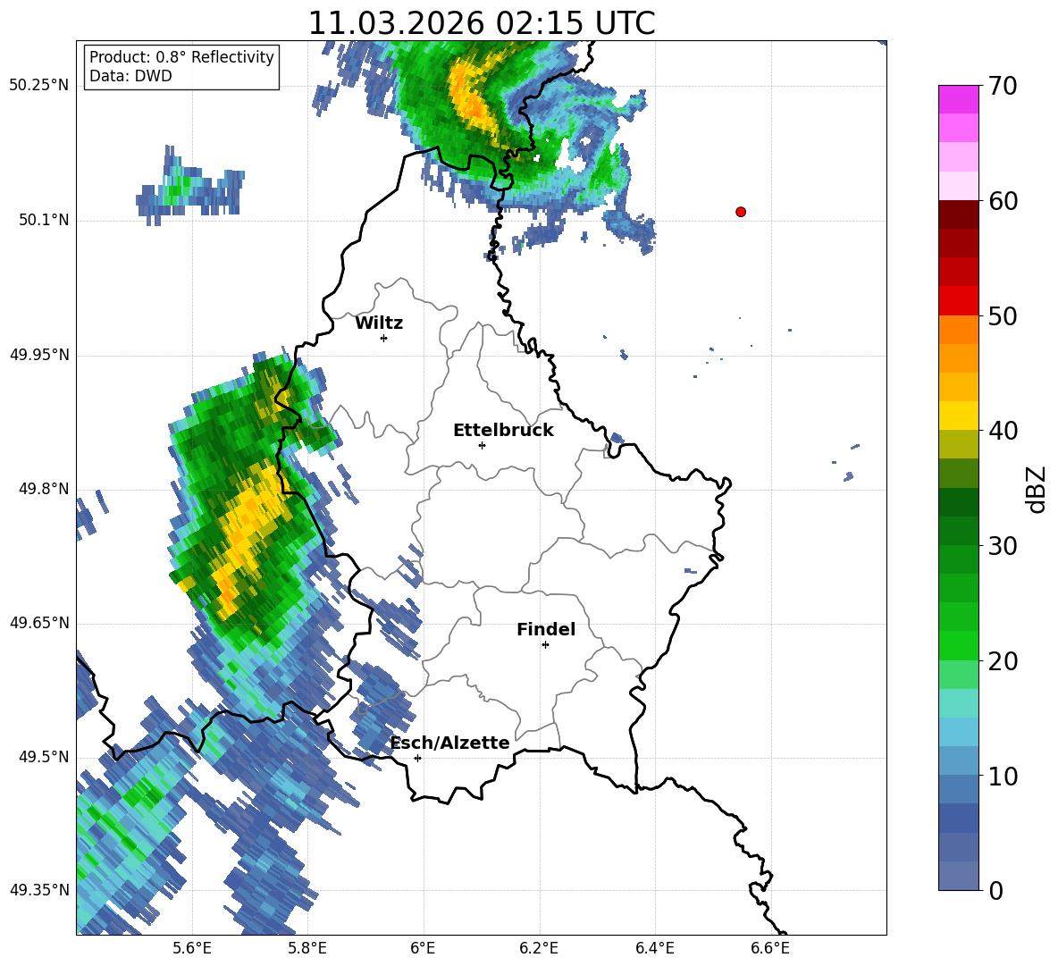Click the Ettelbruck station cross marker

point(482,445)
